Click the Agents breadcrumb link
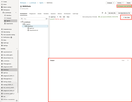 (41, 3)
